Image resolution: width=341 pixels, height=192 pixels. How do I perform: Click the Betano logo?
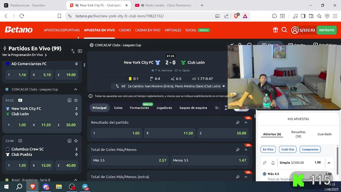point(19,30)
